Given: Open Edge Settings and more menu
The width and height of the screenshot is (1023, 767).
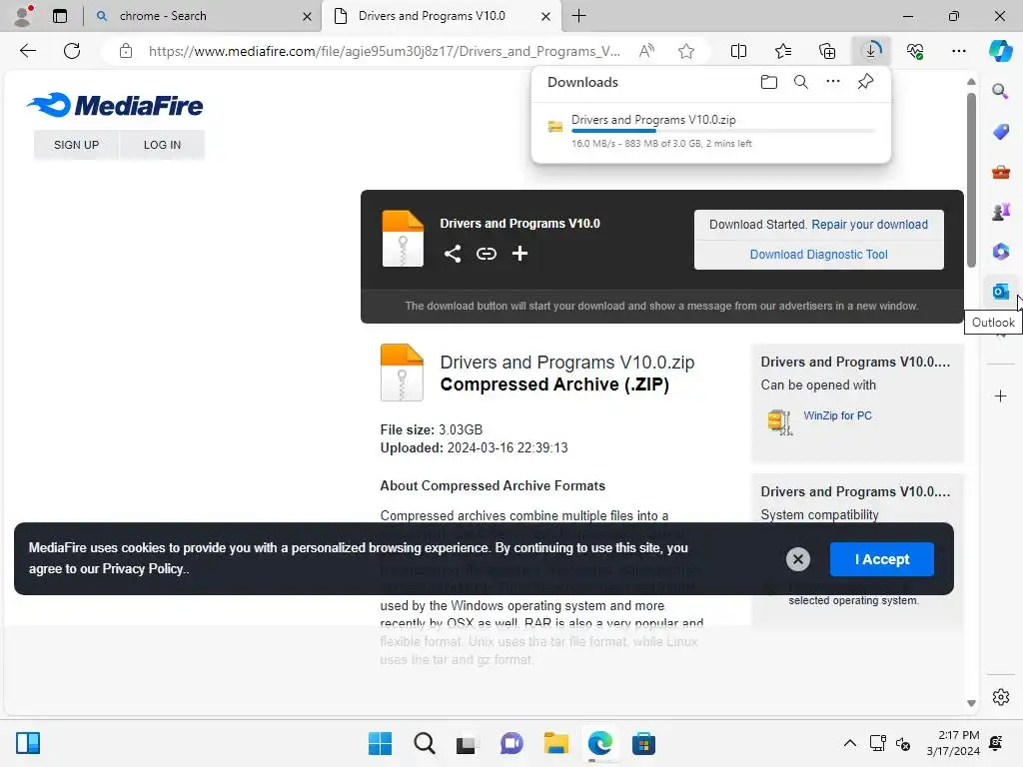Looking at the screenshot, I should point(959,51).
